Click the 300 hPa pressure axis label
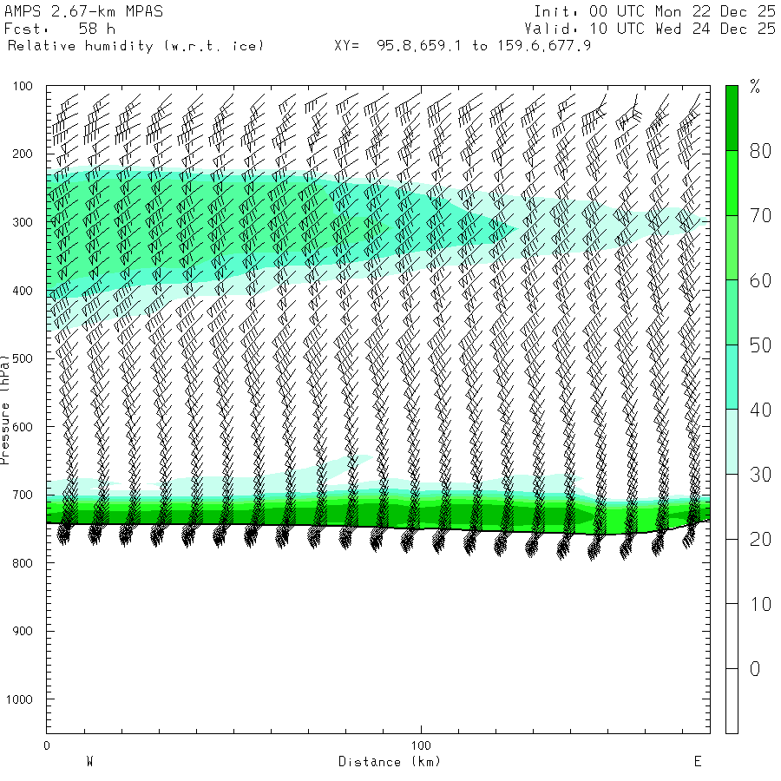Viewport: 781px width, 781px height. pyautogui.click(x=23, y=222)
